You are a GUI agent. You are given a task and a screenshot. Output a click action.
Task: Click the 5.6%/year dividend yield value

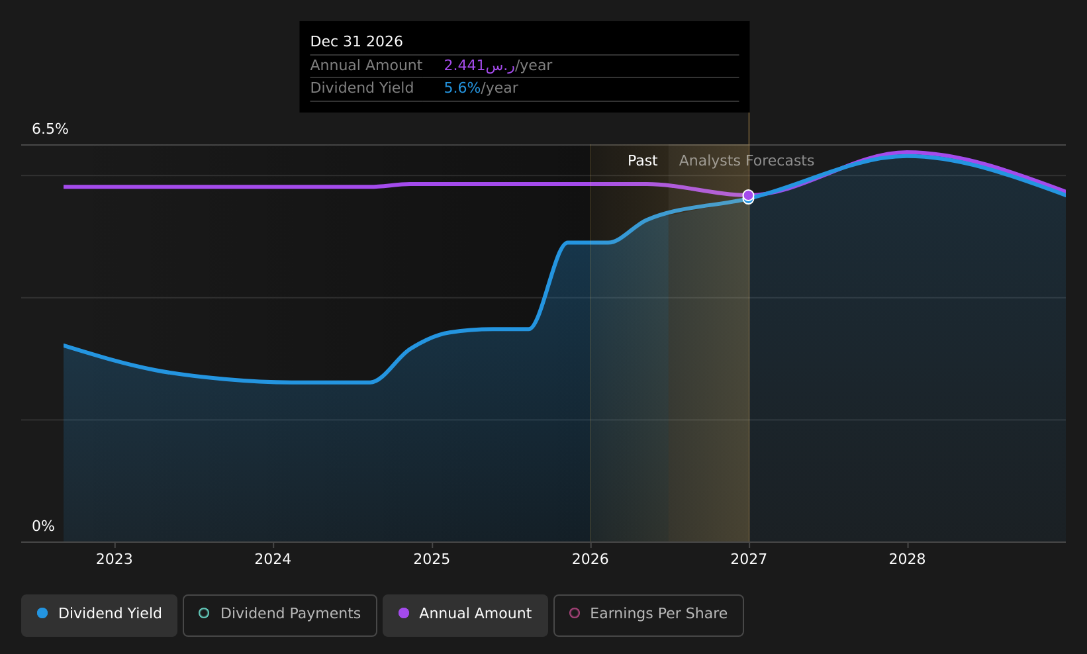[481, 88]
